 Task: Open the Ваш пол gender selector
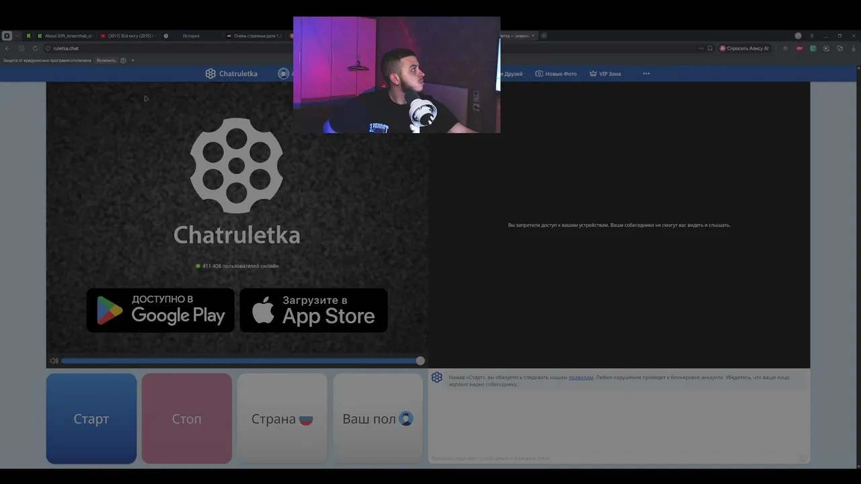[378, 419]
